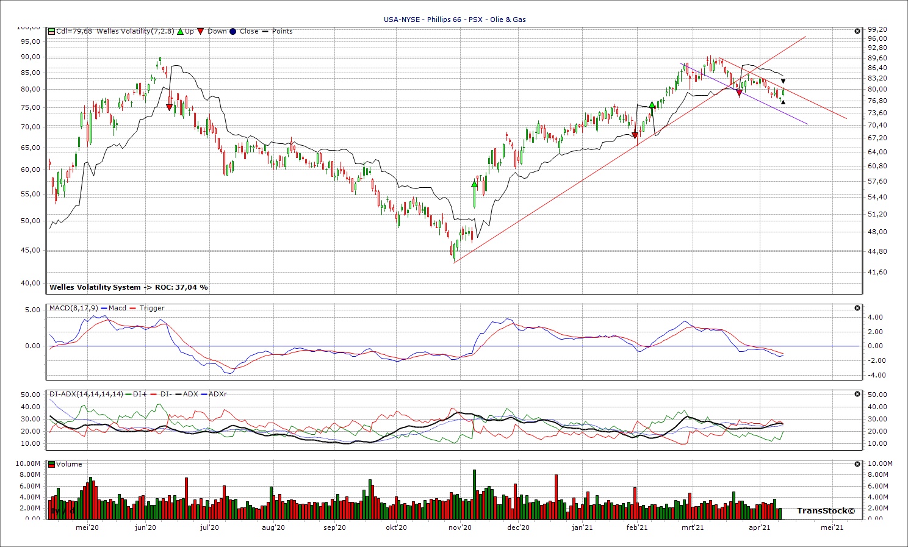This screenshot has width=908, height=547.
Task: Click the sep'20 date axis label
Action: pos(335,527)
